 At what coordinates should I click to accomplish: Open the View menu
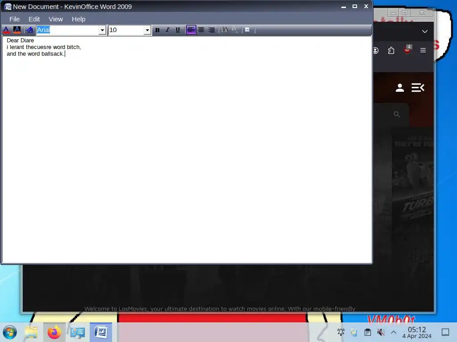tap(56, 19)
